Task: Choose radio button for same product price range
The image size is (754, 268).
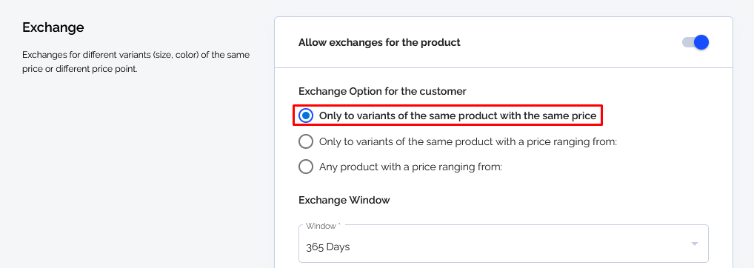Action: (x=306, y=141)
